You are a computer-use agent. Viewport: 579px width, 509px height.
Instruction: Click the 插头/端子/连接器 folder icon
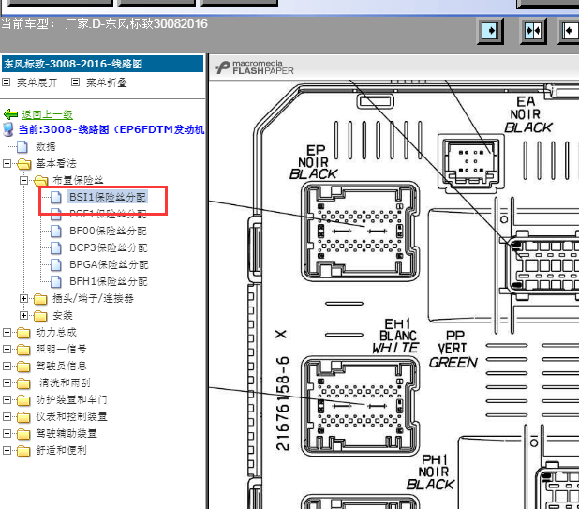[x=41, y=299]
